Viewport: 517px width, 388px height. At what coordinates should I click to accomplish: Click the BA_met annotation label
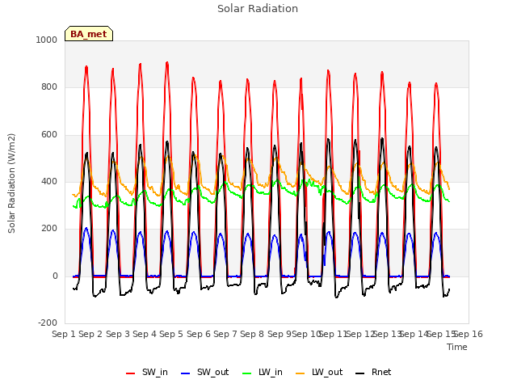[89, 34]
